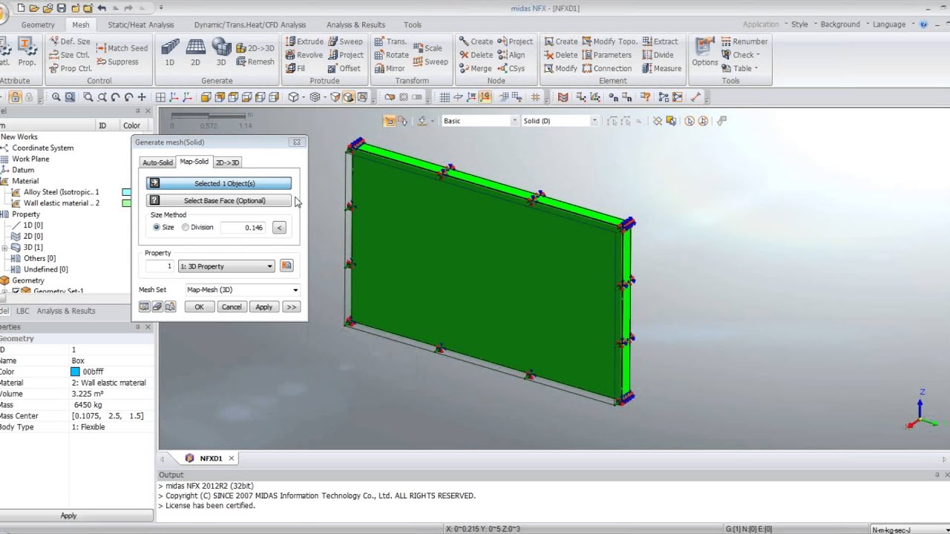Viewport: 950px width, 534px height.
Task: Click the Match Seed control tool
Action: [x=121, y=48]
